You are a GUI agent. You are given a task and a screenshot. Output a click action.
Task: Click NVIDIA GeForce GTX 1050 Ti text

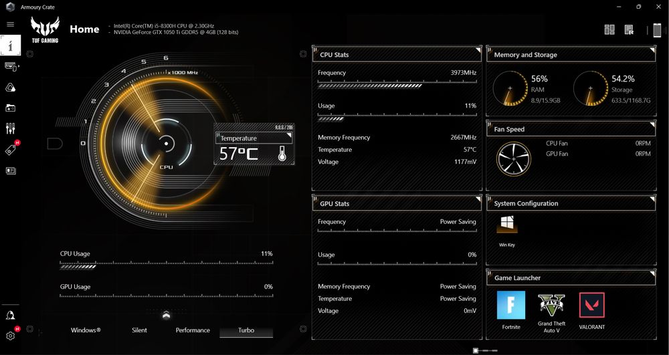point(176,32)
